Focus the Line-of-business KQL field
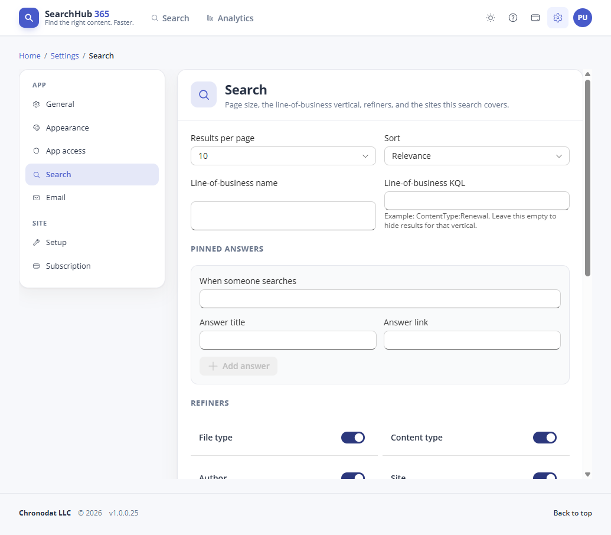The image size is (611, 535). click(476, 201)
